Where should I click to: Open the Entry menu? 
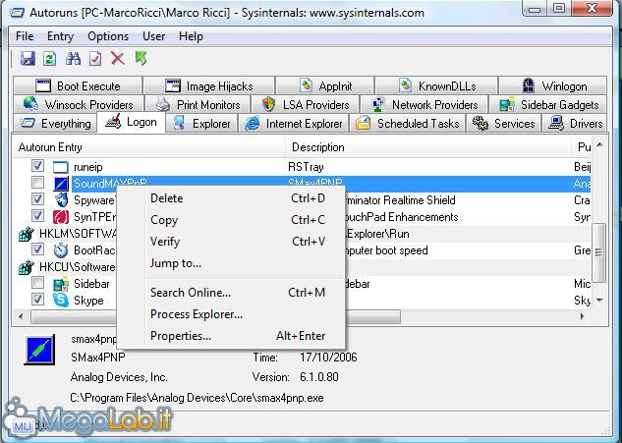coord(60,36)
